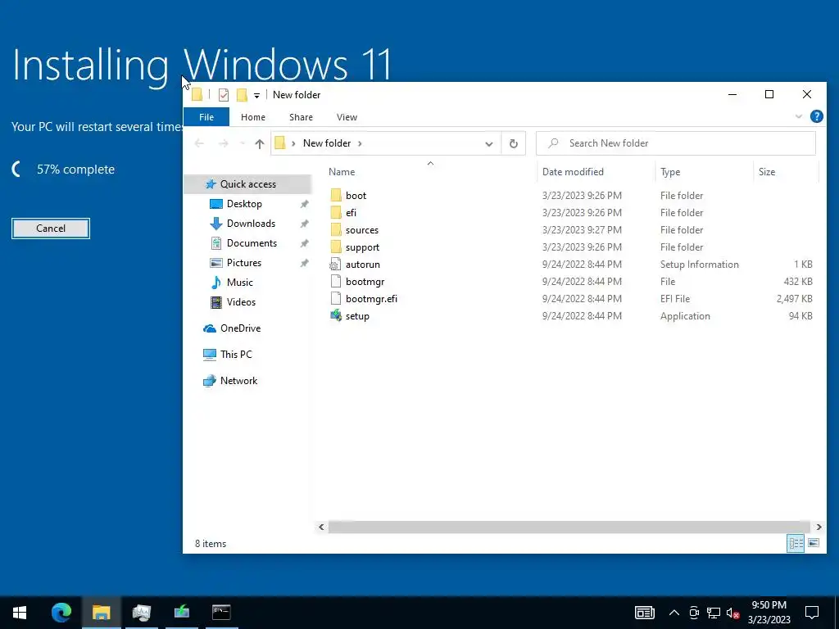Open Documents in the navigation pane
Screen dimensions: 839x629
pyautogui.click(x=252, y=243)
